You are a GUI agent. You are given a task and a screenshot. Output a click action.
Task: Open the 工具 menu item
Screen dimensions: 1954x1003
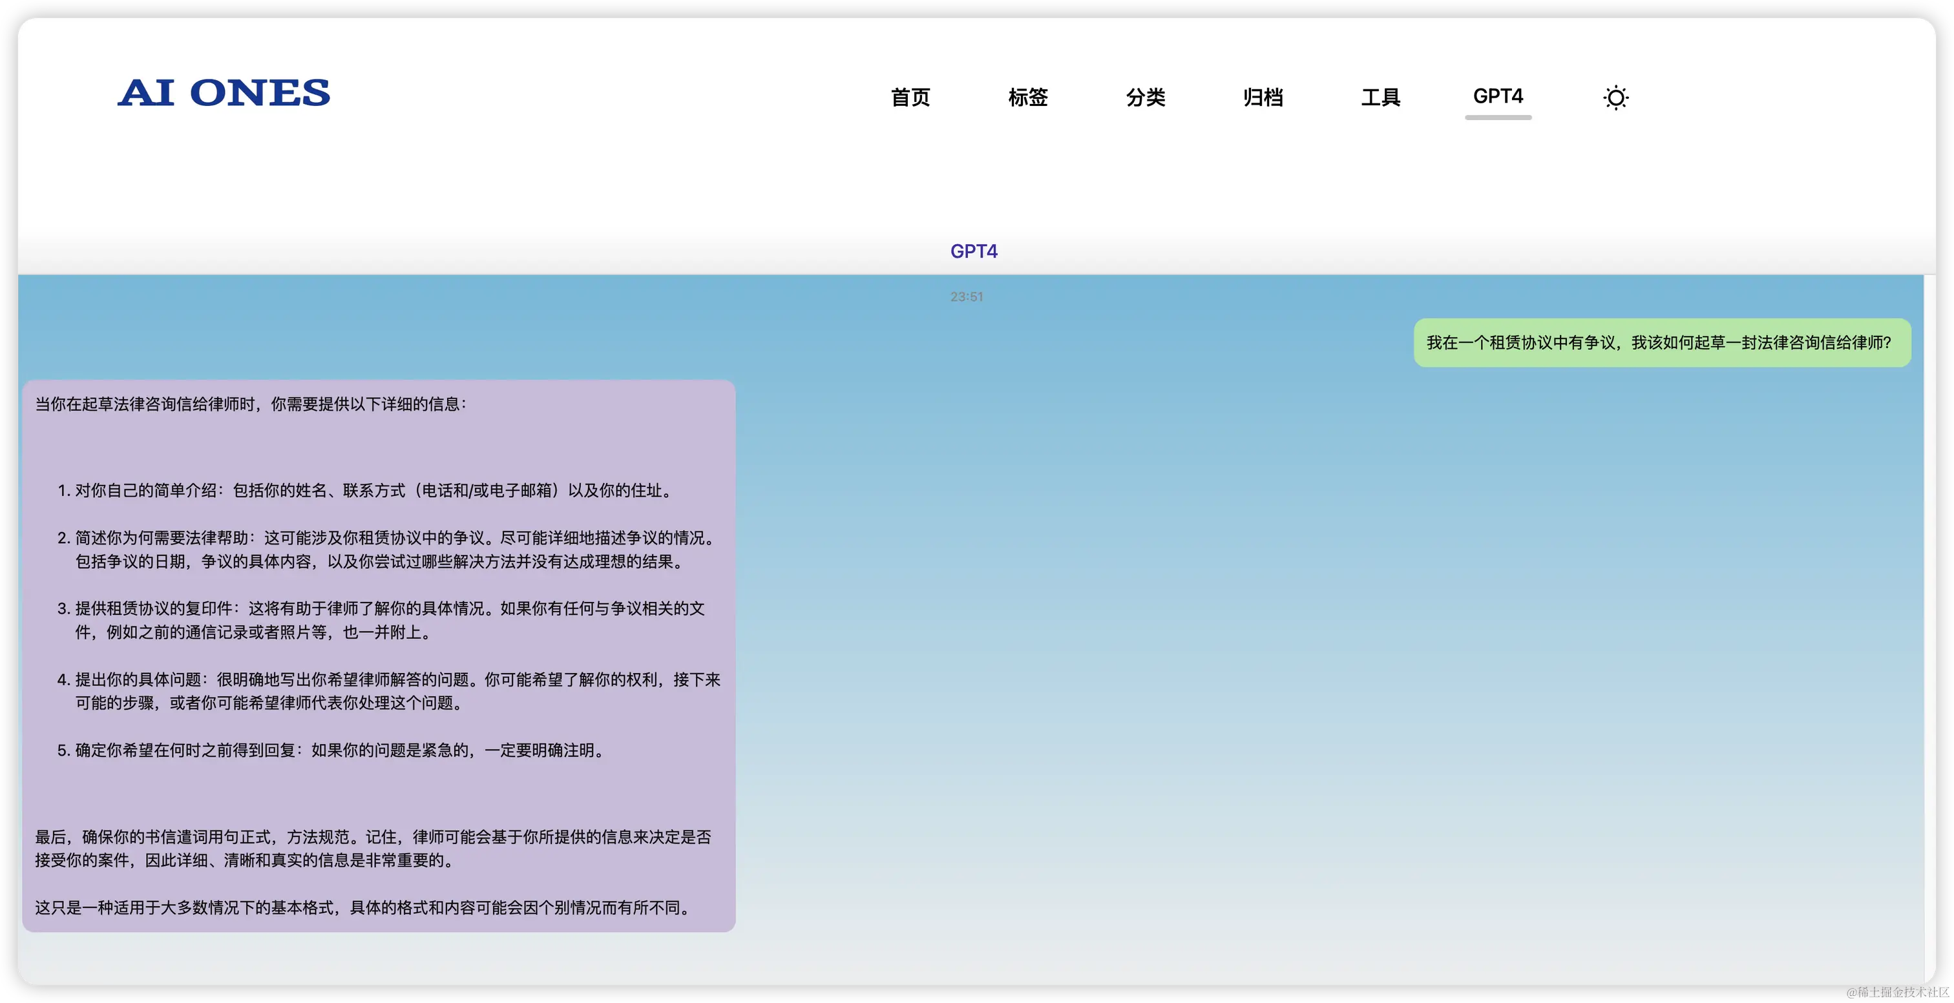1381,97
